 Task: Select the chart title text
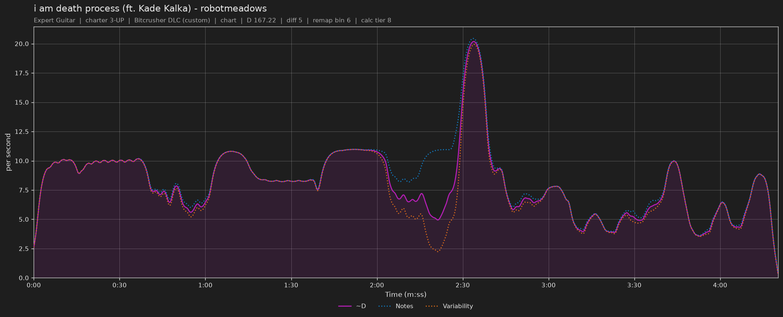(150, 8)
